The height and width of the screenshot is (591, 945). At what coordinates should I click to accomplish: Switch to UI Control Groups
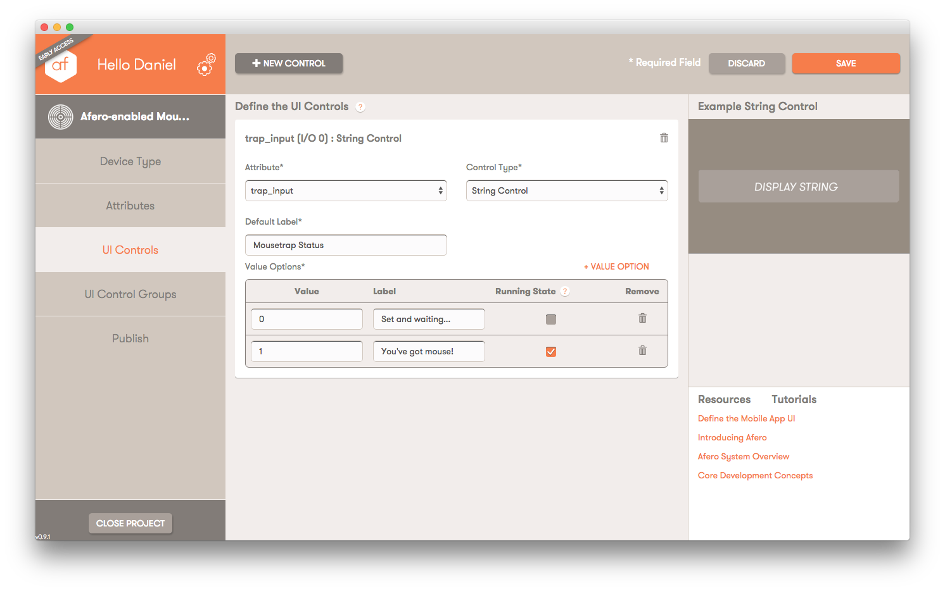130,294
